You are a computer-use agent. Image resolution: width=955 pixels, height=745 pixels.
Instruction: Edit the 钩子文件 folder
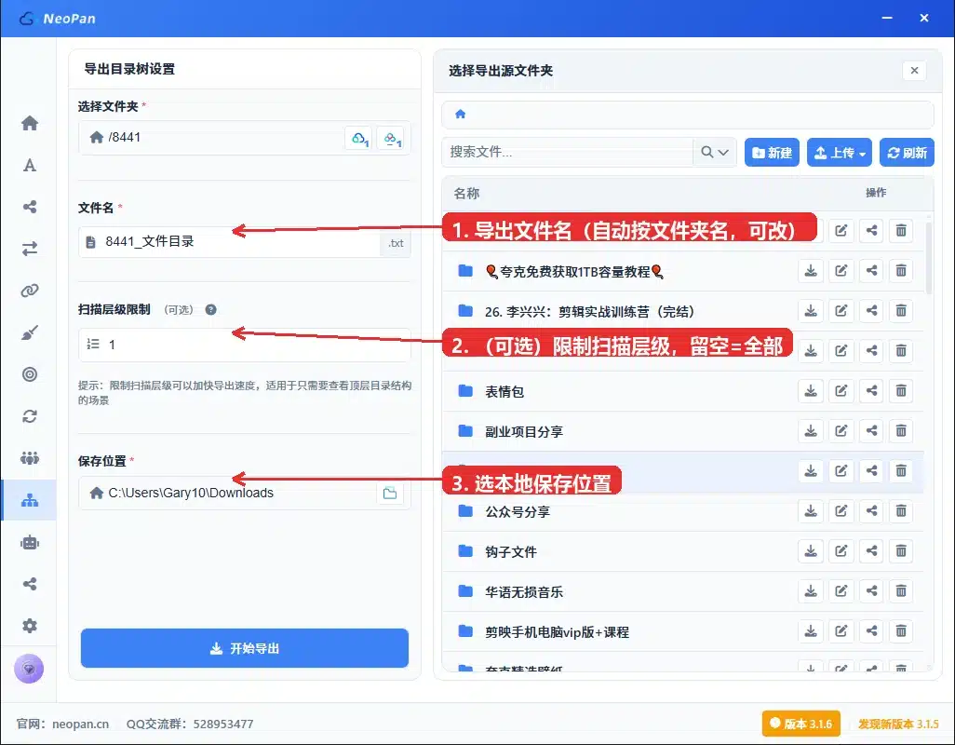(x=841, y=550)
